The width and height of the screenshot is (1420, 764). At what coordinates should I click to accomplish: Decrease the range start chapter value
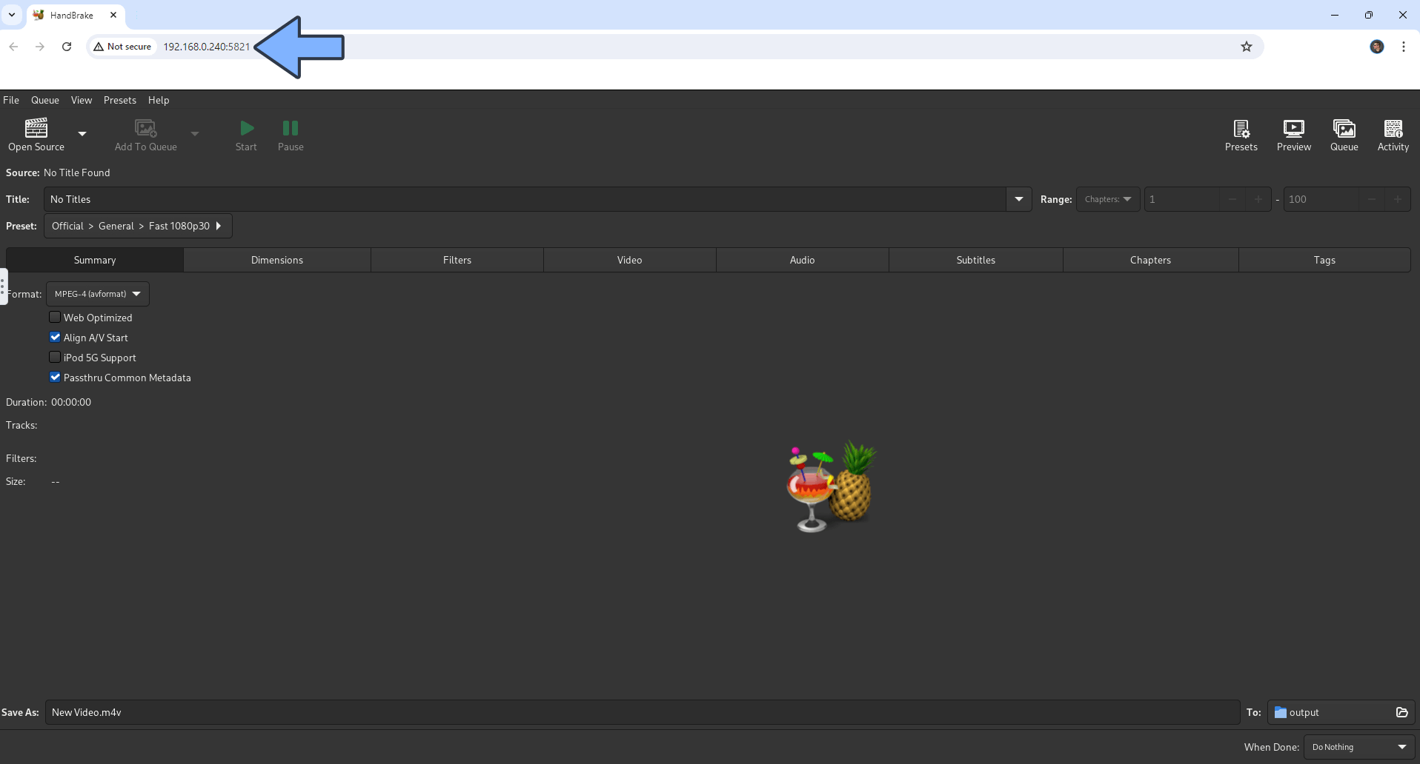(1232, 199)
